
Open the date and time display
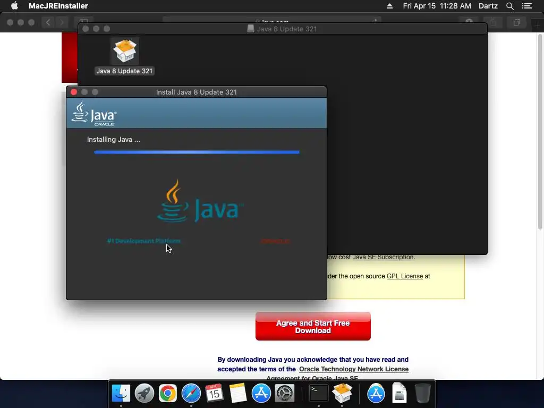point(437,6)
